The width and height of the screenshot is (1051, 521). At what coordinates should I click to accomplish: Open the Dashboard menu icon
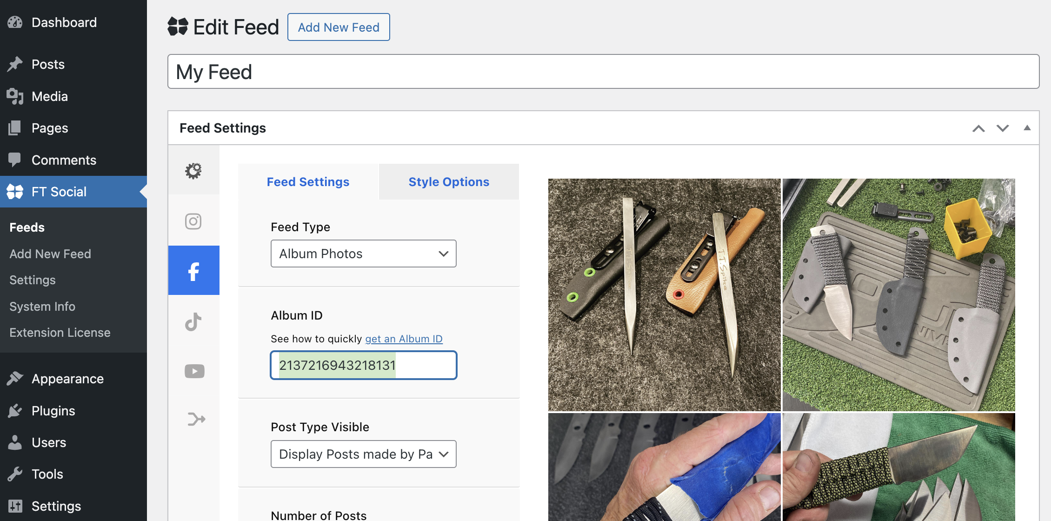(x=15, y=22)
